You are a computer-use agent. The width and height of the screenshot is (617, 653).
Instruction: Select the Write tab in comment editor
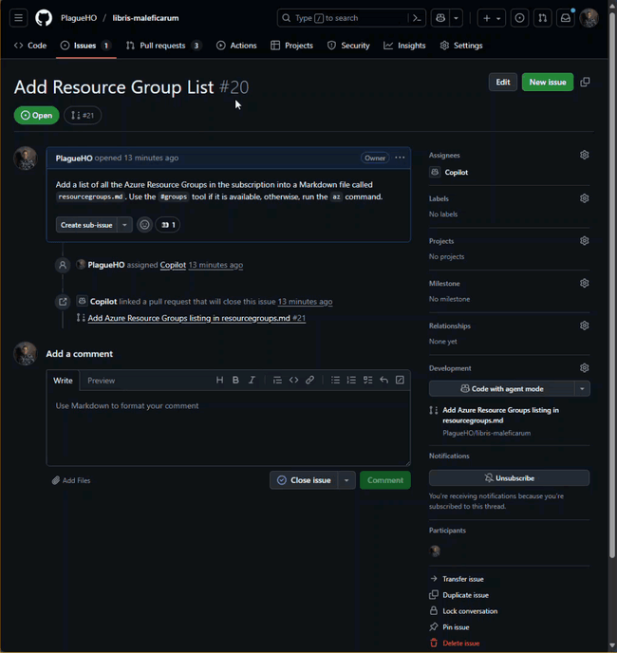point(63,381)
